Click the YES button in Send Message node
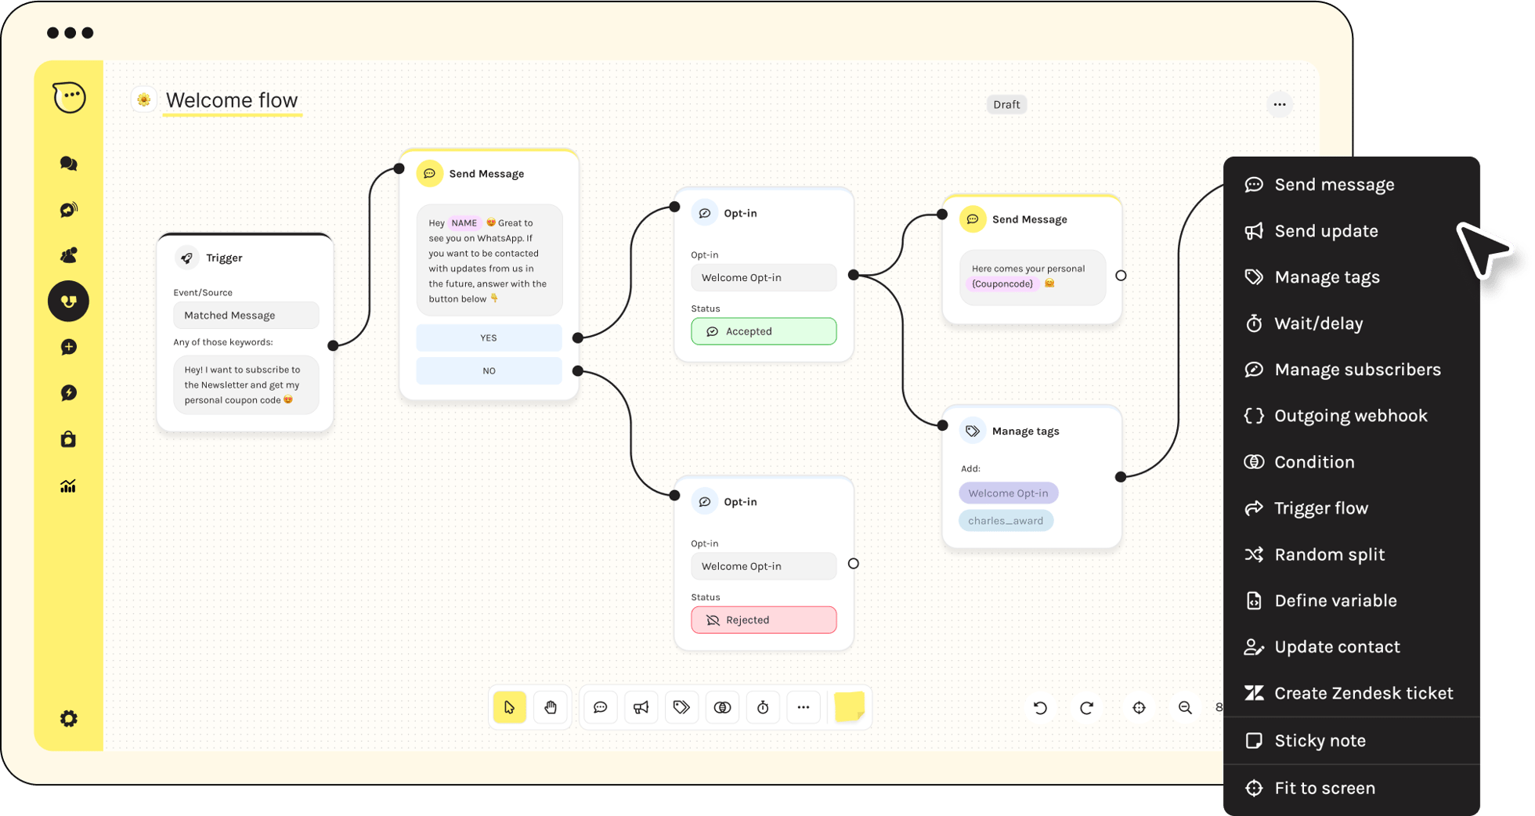1535x816 pixels. 489,338
